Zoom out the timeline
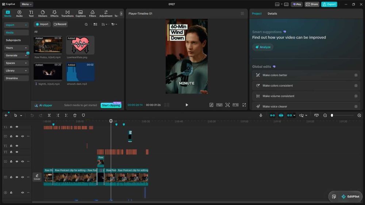 [x=325, y=115]
